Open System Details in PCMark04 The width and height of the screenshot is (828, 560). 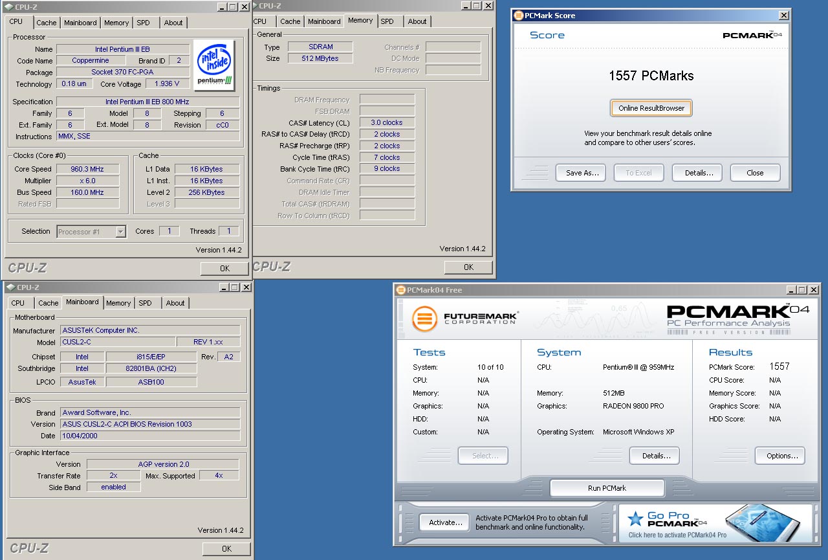(x=655, y=456)
